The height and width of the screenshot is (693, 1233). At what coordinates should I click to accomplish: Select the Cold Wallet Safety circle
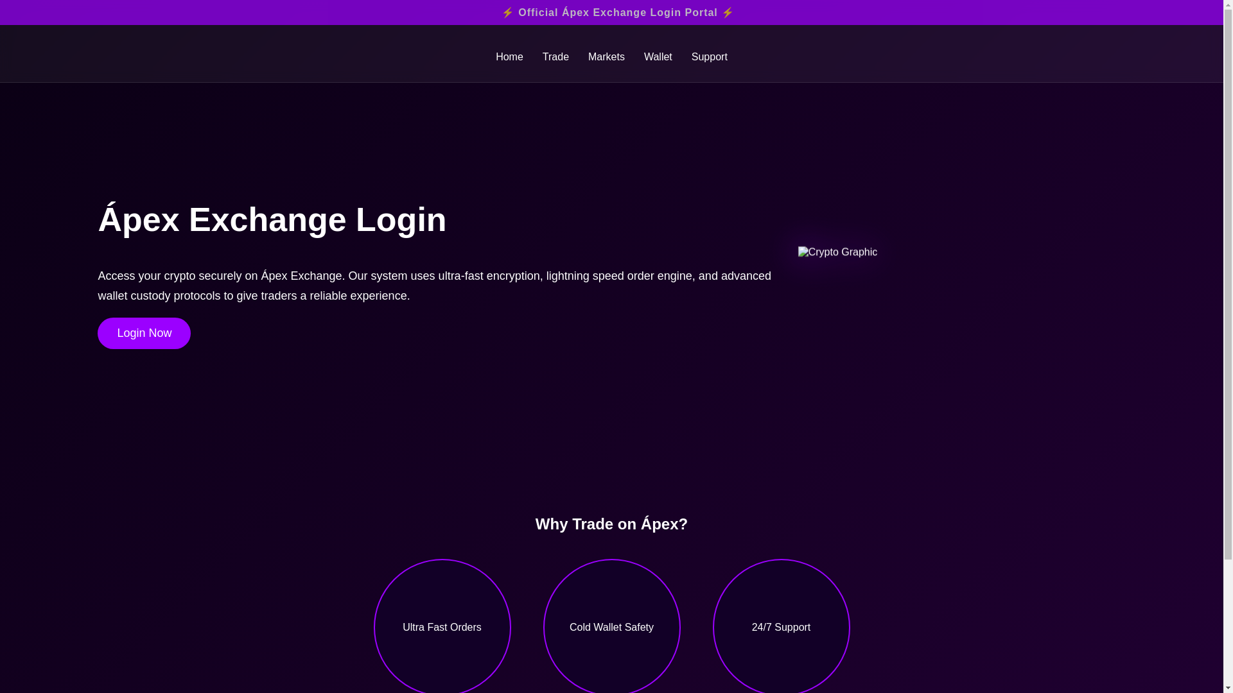(611, 627)
